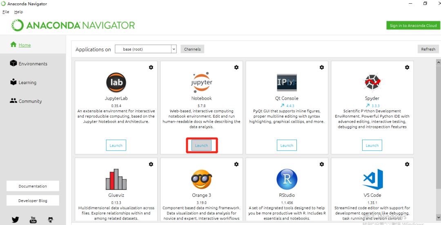441x225 pixels.
Task: Click the Orange 3 version 3.19.0
Action: [201, 203]
